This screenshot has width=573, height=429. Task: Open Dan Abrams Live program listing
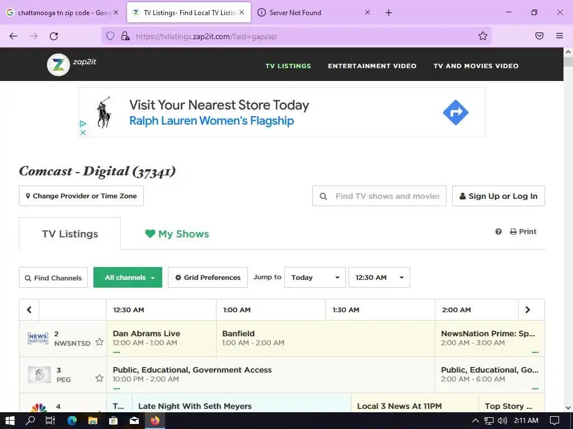[x=161, y=339]
